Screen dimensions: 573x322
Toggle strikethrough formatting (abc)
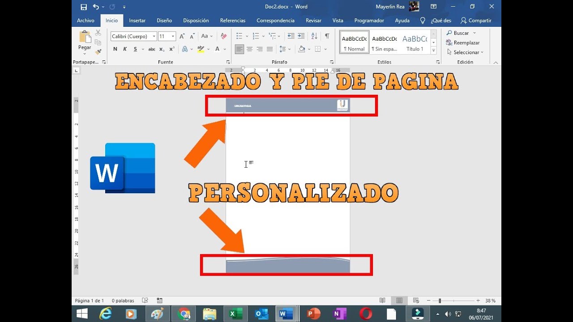152,49
